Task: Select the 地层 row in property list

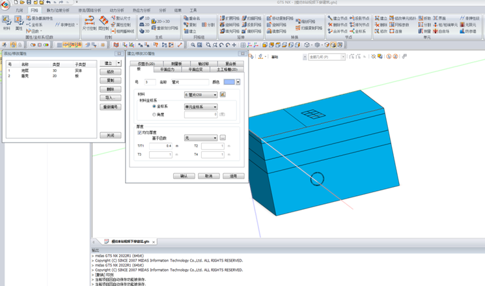Action: tap(51, 70)
